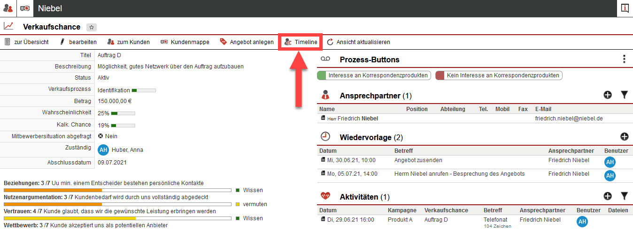Click the customers icon in top-left header
The image size is (633, 231).
point(8,8)
